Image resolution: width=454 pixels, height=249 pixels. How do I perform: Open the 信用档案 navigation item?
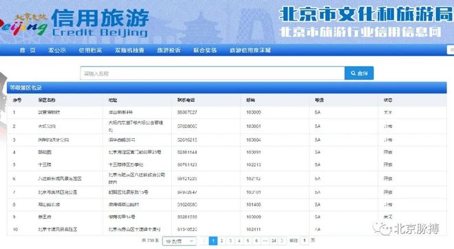pyautogui.click(x=90, y=50)
